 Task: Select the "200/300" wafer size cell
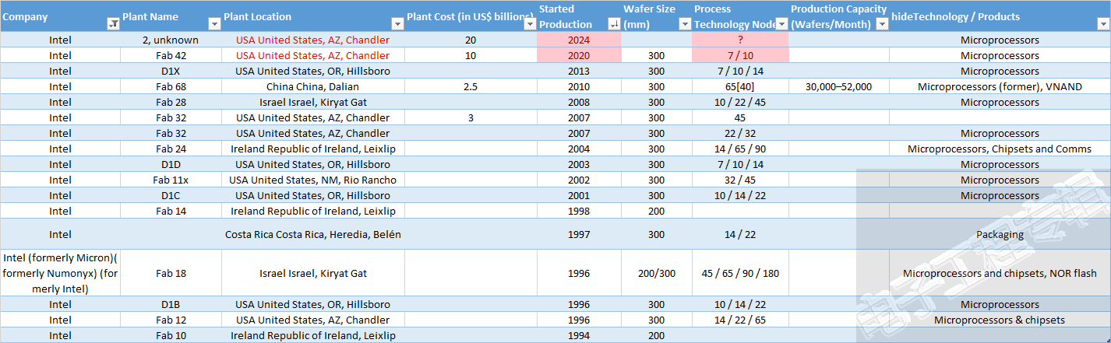point(656,273)
